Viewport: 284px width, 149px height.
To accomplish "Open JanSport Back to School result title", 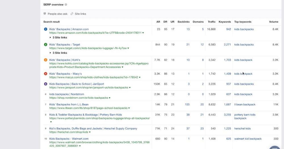I will pos(77,84).
